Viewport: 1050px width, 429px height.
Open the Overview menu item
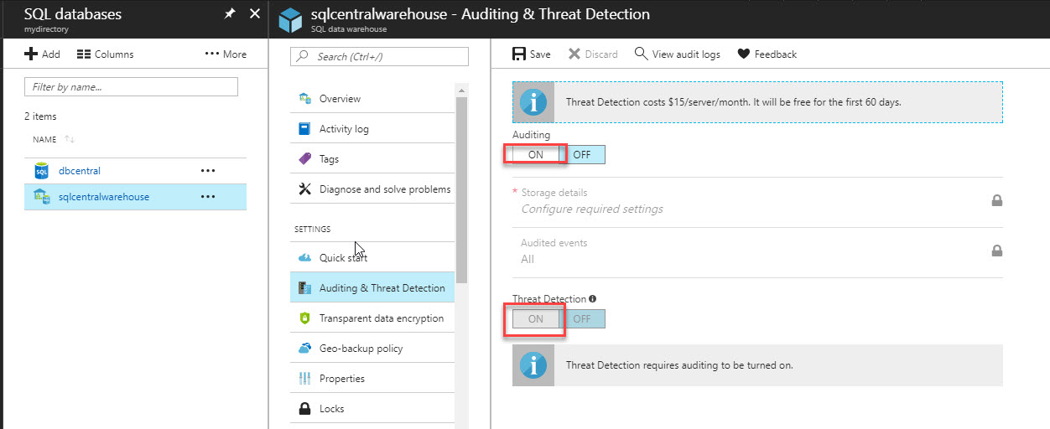click(x=372, y=99)
